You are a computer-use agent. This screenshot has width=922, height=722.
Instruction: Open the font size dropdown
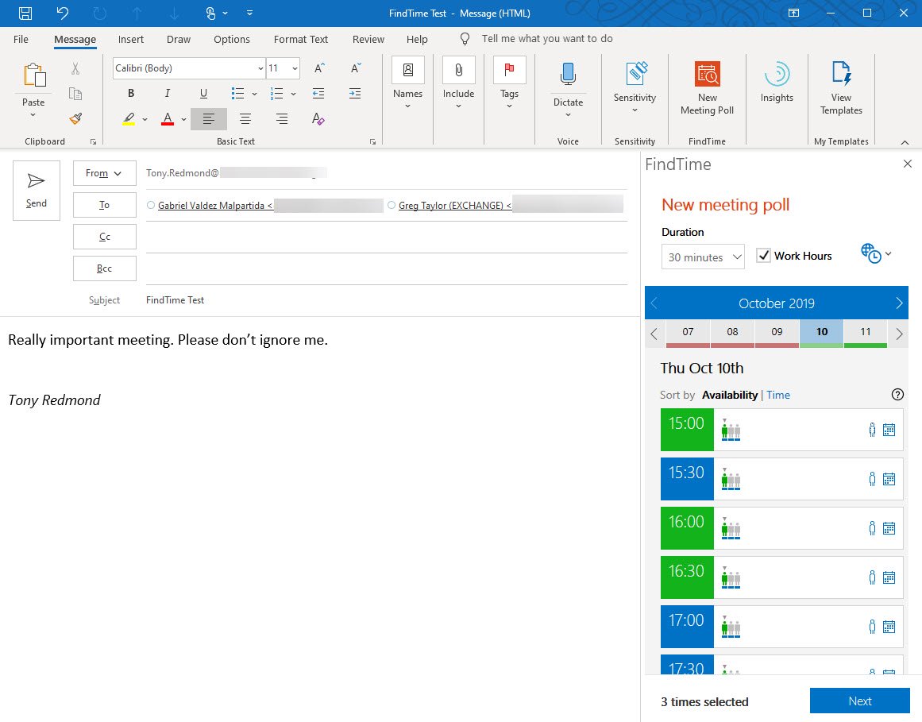[295, 68]
